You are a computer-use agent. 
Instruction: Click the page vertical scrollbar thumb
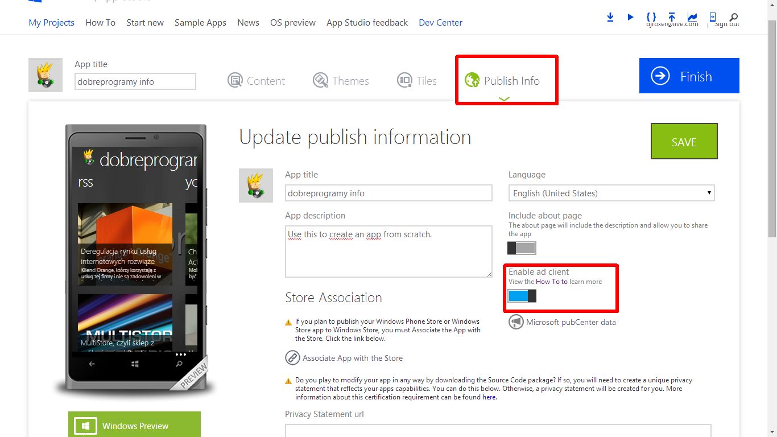[772, 128]
